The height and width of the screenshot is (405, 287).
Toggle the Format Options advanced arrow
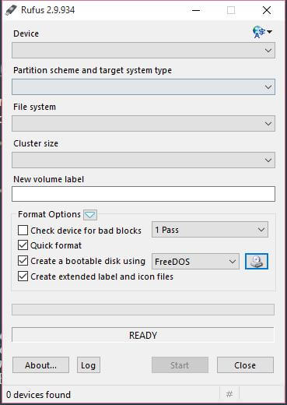90,215
